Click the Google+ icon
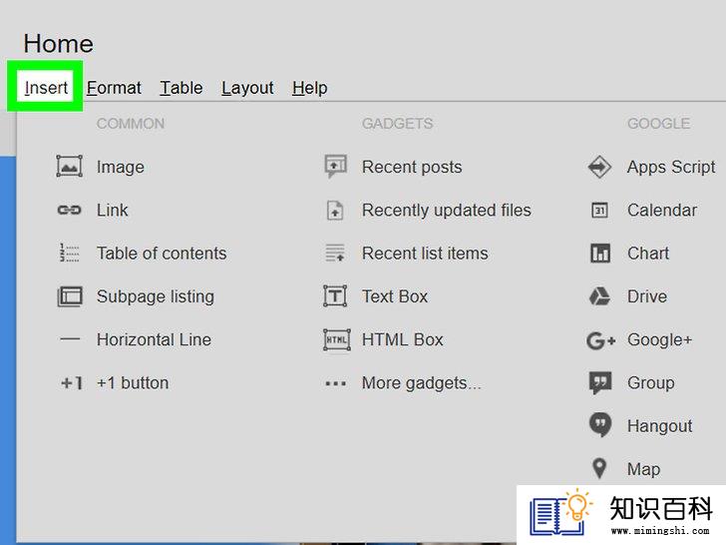726x545 pixels. (x=600, y=340)
